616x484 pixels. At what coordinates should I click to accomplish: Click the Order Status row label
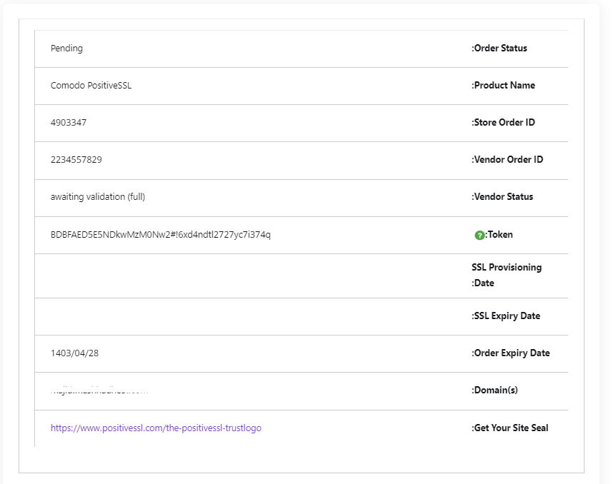click(x=502, y=49)
